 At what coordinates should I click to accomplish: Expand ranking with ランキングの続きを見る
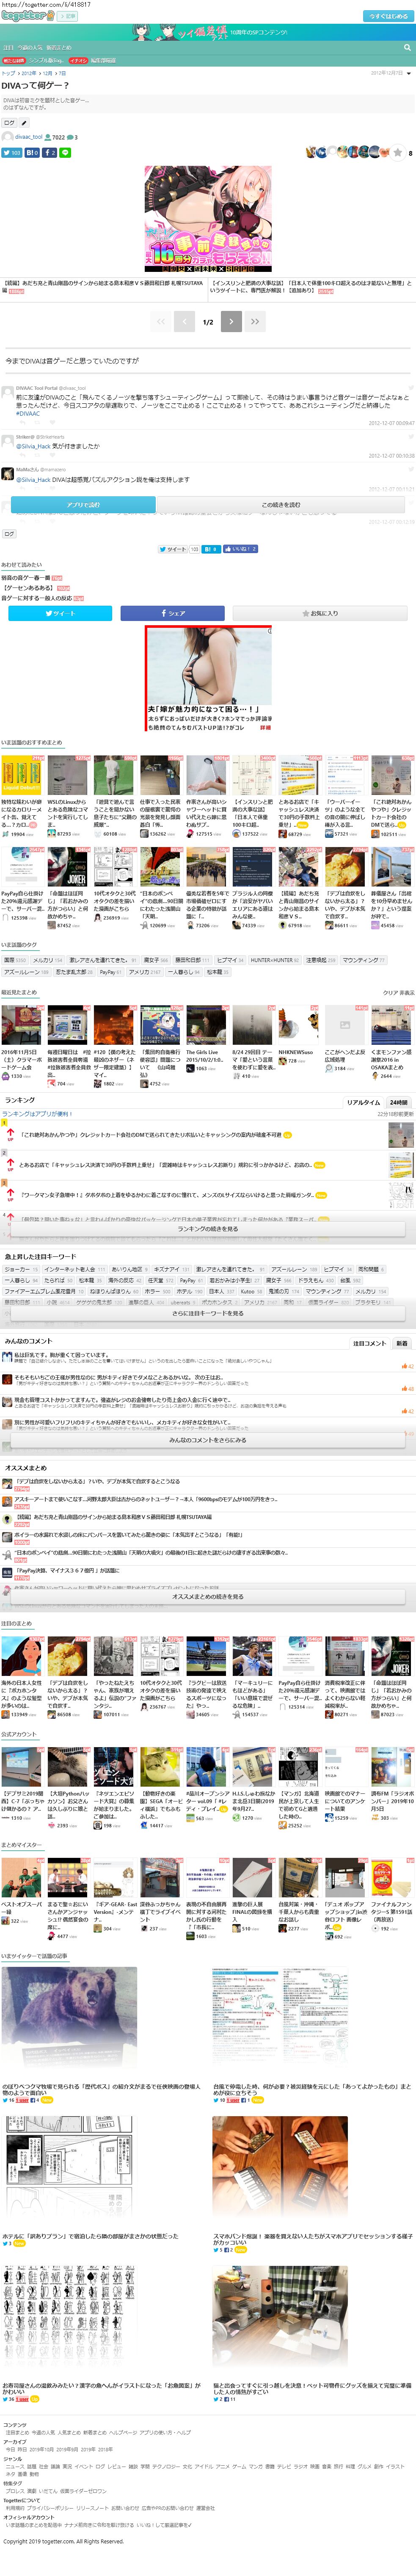pos(207,1228)
